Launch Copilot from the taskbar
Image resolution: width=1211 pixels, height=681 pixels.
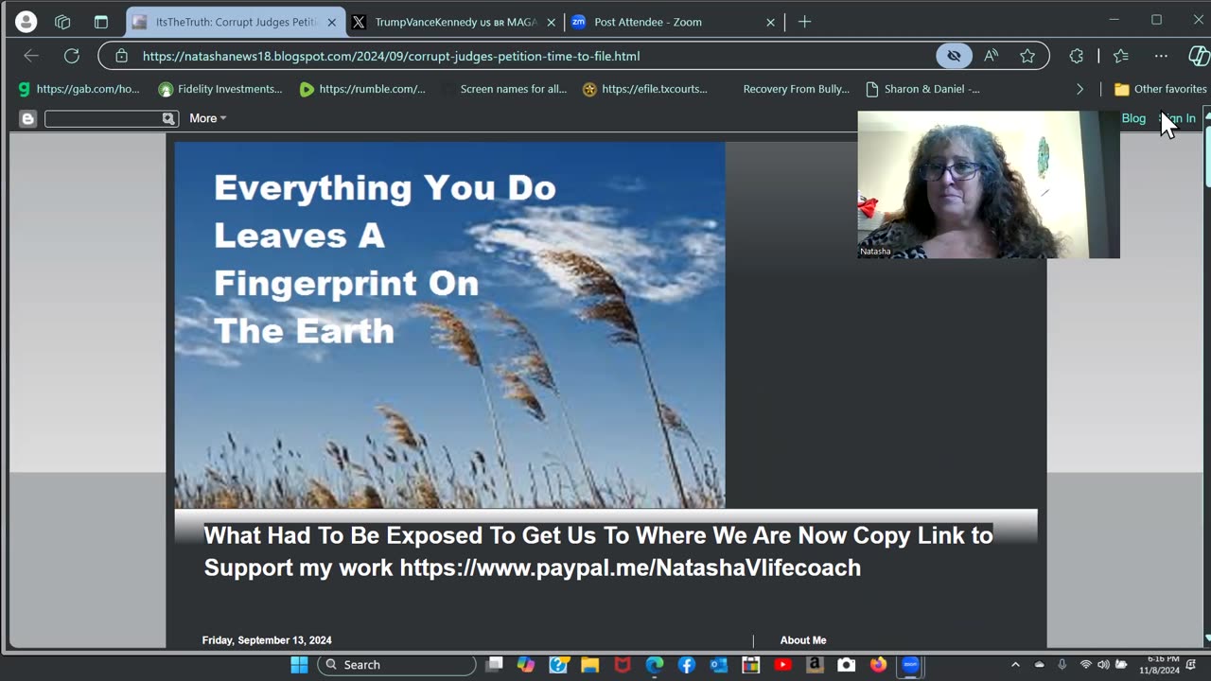point(526,665)
